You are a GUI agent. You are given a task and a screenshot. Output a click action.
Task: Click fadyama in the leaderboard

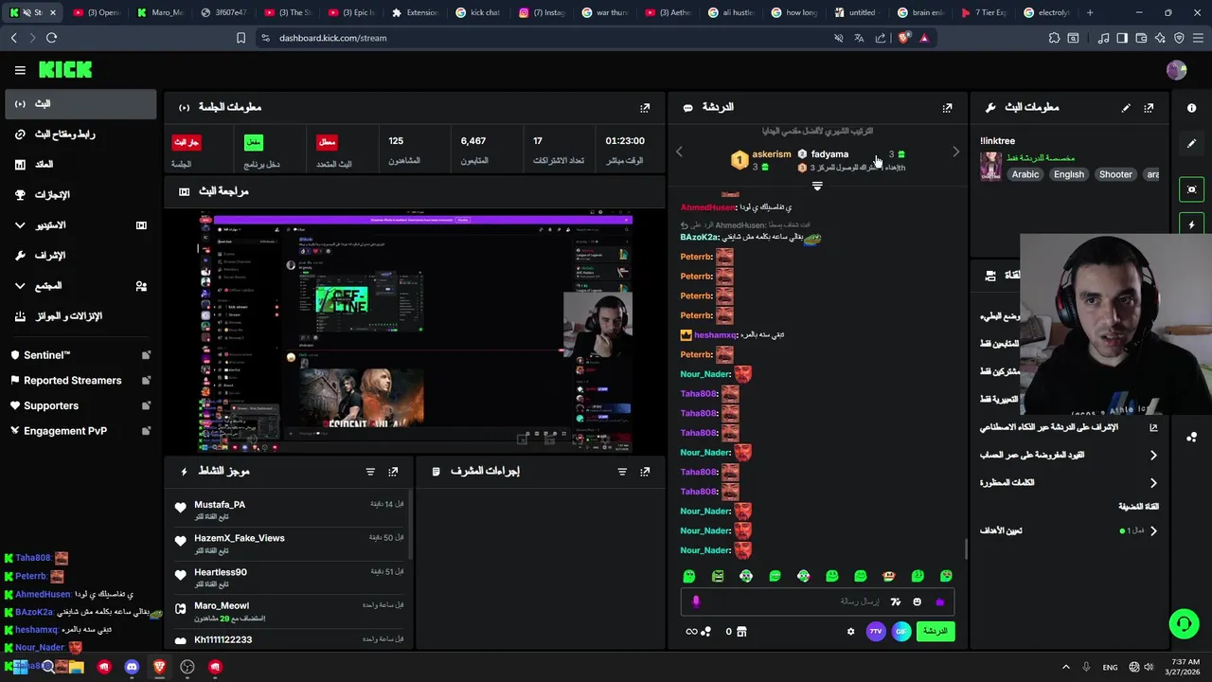click(829, 154)
